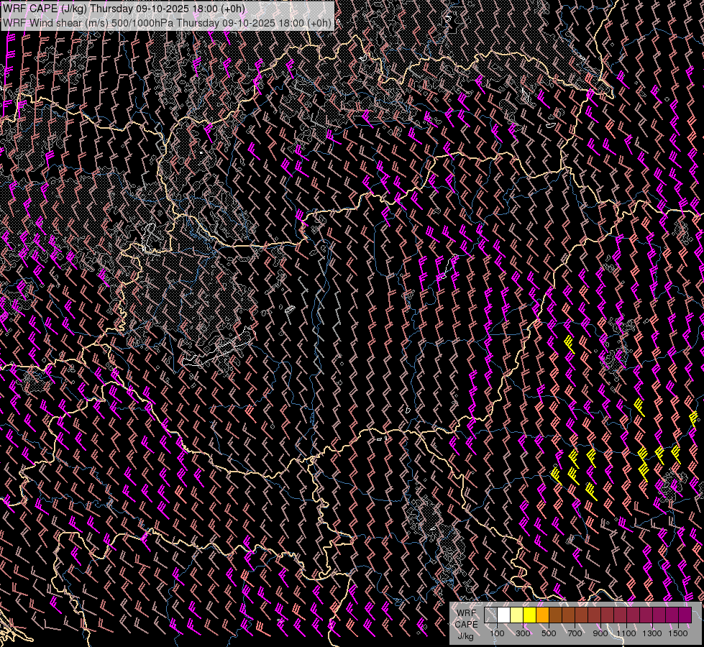704x647 pixels.
Task: Click the 900 value on CAPE scale
Action: pyautogui.click(x=600, y=633)
